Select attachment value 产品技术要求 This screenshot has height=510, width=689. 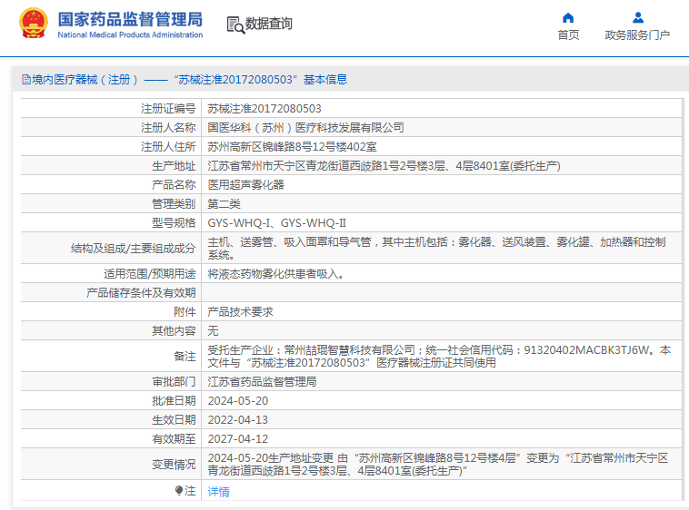tap(240, 312)
